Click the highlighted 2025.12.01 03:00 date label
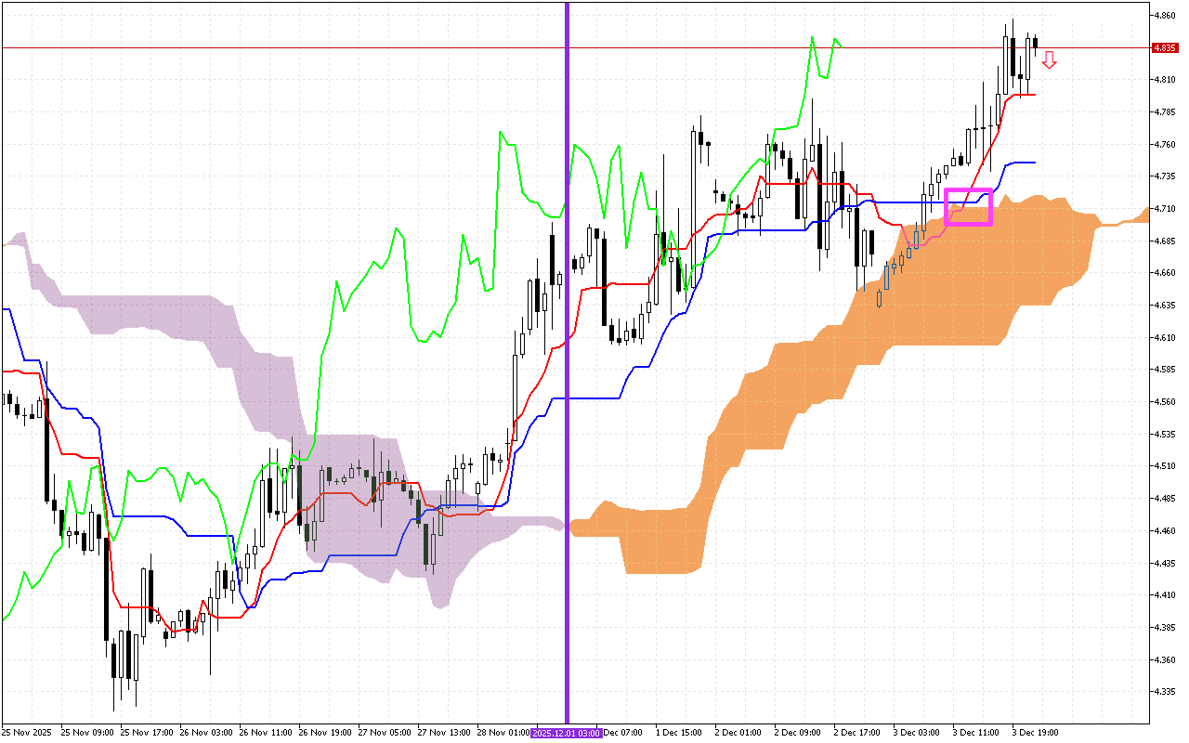Viewport: 1189px width, 743px height. 567,733
